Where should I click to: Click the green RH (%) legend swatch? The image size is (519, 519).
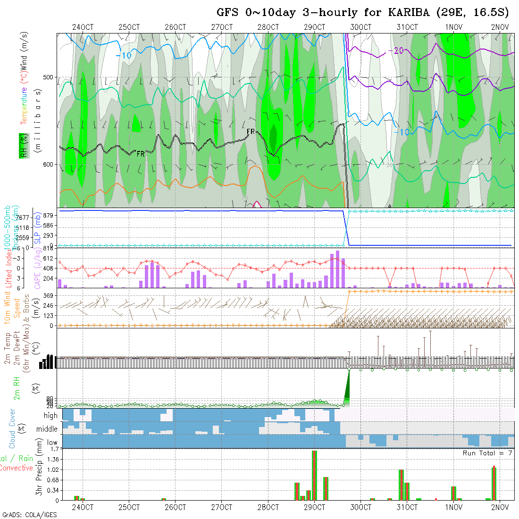point(22,146)
